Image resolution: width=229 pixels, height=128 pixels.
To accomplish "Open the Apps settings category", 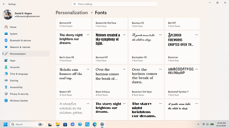I will pos(26,61).
